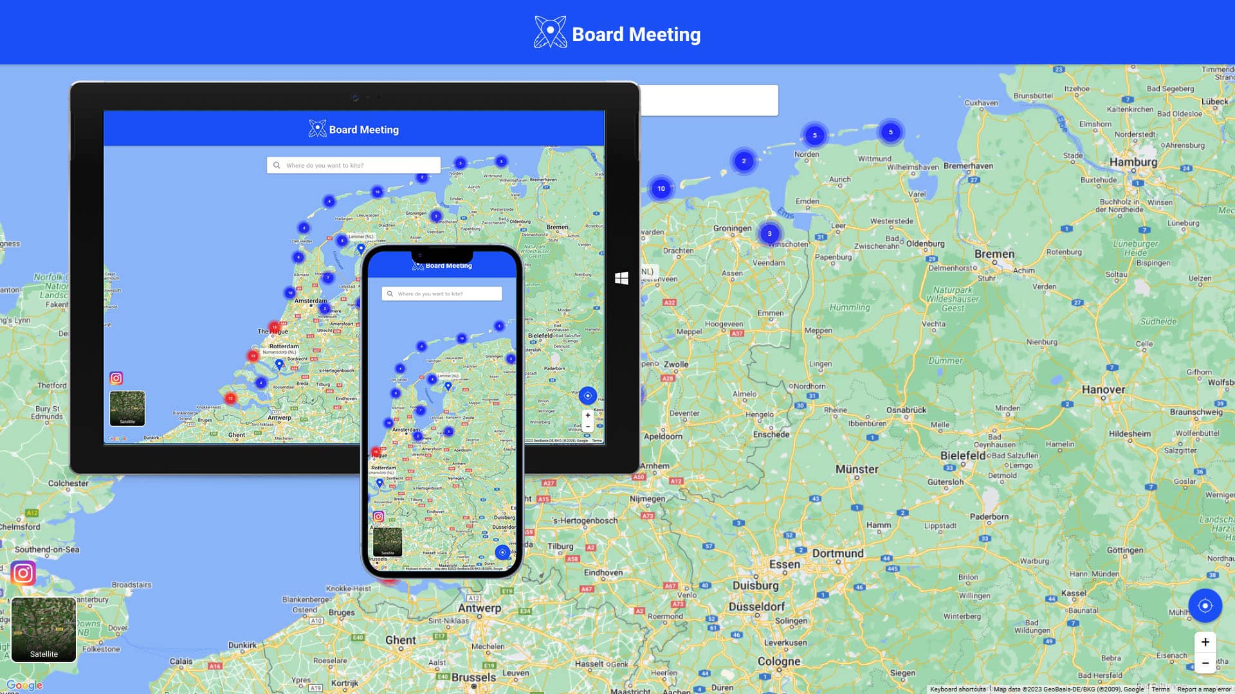Click the cluster marker labeled 2

point(744,161)
